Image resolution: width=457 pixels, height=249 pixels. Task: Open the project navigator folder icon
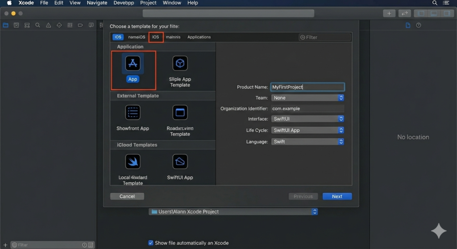(x=5, y=25)
